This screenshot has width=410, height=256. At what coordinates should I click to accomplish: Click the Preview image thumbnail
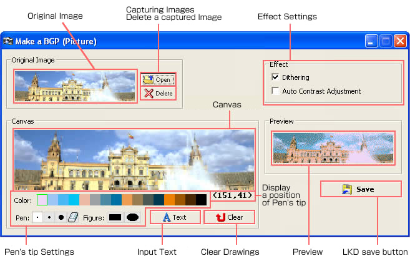tap(333, 148)
